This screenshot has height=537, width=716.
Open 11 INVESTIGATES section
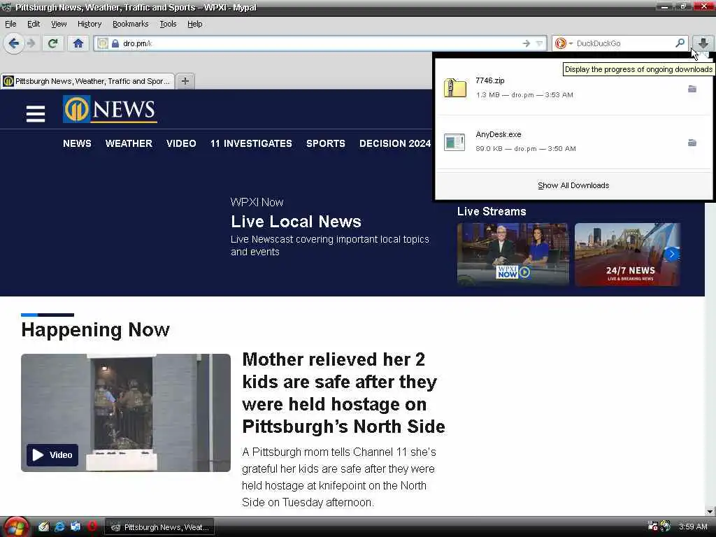pyautogui.click(x=251, y=143)
